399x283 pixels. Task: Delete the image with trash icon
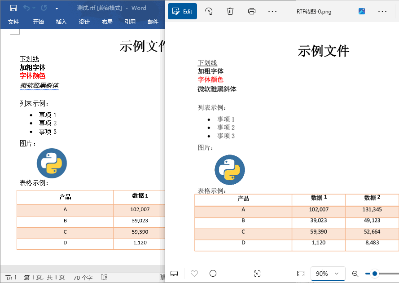[x=230, y=11]
